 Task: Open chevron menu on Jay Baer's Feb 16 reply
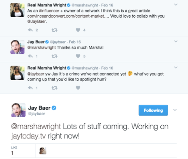click(x=176, y=41)
